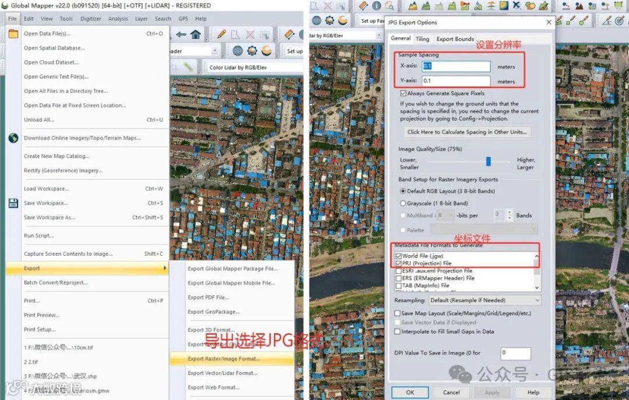
Task: Click the folder icon beside Open Data File(s)
Action: coord(13,34)
